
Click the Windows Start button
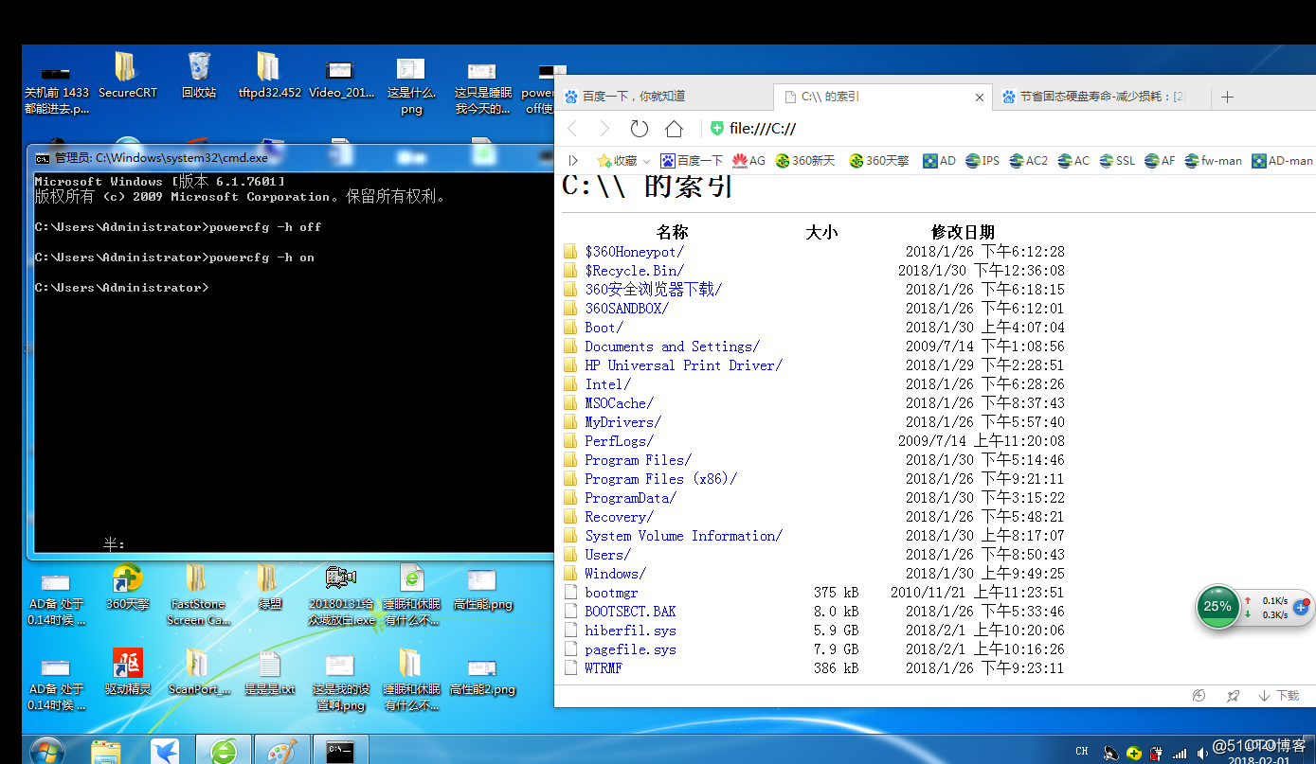point(46,752)
